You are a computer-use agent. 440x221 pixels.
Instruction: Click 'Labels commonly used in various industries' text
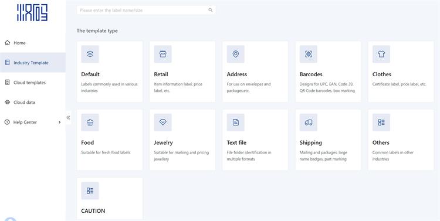(x=110, y=87)
